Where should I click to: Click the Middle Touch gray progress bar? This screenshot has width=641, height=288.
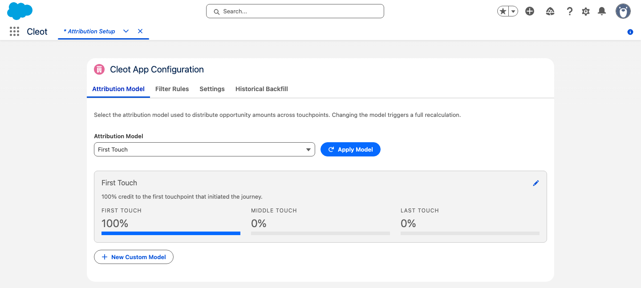pos(320,233)
